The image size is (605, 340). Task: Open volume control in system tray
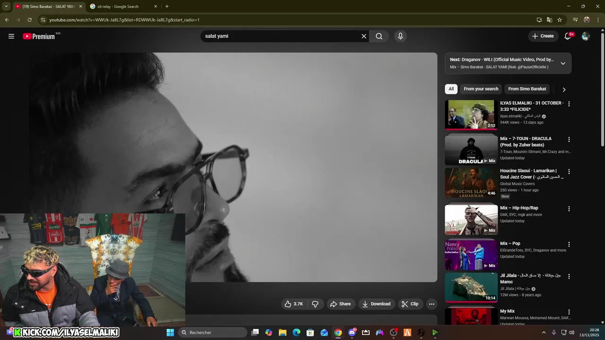pyautogui.click(x=571, y=332)
